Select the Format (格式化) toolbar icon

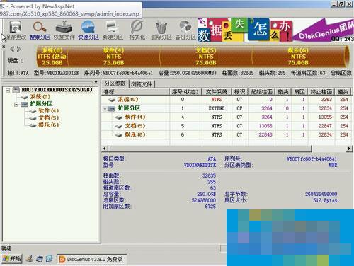(137, 30)
